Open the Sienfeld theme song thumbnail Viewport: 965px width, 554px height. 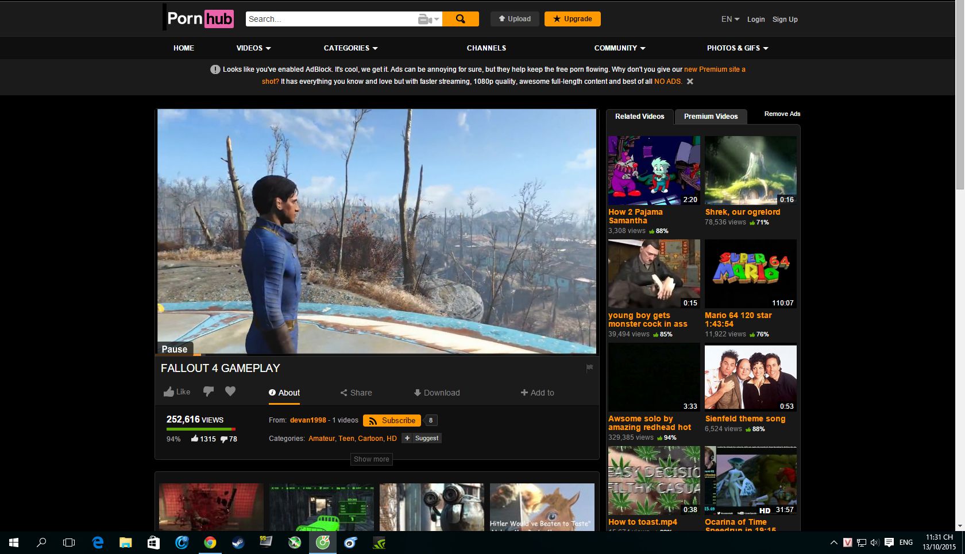point(750,377)
